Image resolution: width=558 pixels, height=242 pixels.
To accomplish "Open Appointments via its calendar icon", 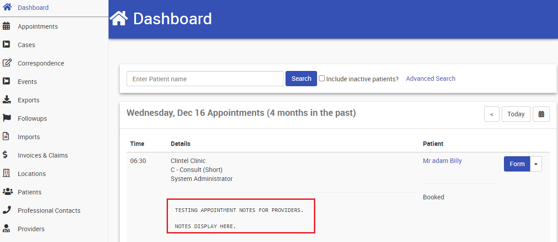I will [x=6, y=26].
